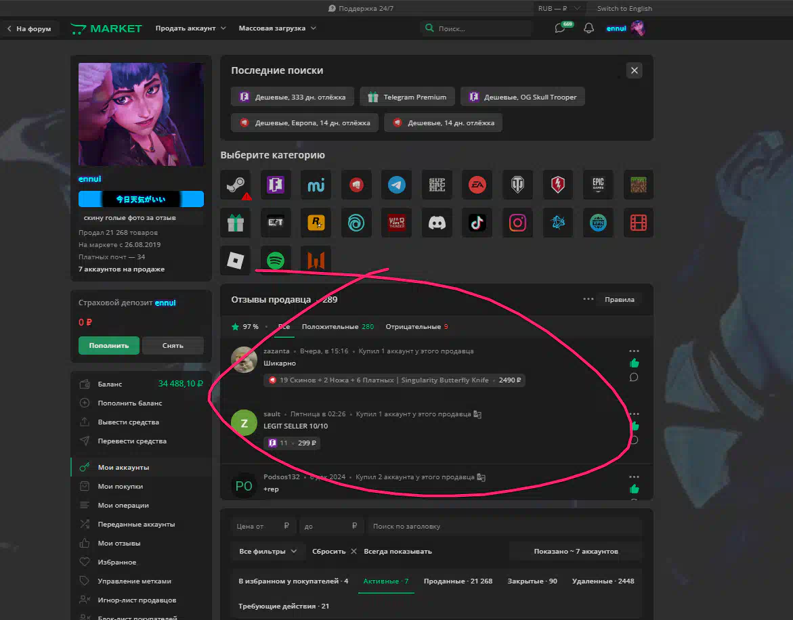This screenshot has width=793, height=620.
Task: Open the Supercell category
Action: click(x=437, y=185)
